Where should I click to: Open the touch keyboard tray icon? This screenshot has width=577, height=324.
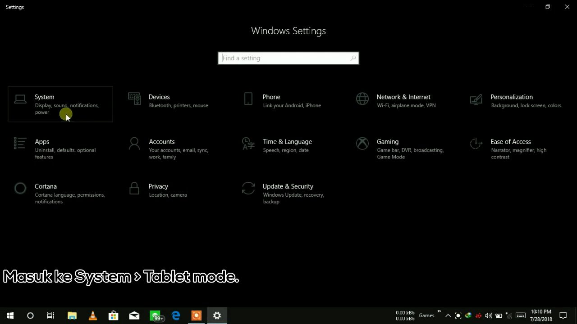[x=521, y=315]
